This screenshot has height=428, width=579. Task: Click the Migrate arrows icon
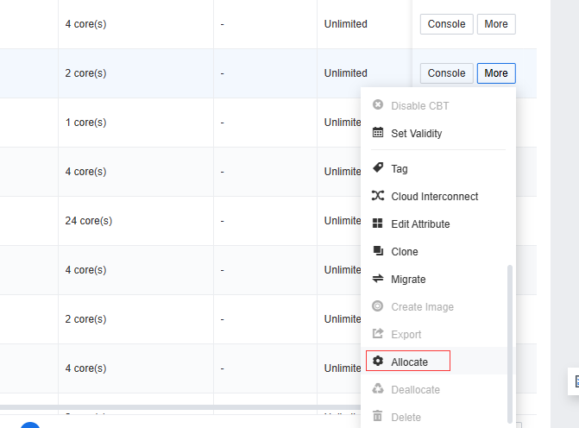[x=377, y=279]
